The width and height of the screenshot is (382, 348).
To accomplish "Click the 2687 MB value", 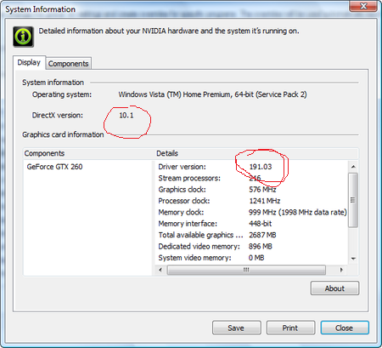I will click(262, 235).
